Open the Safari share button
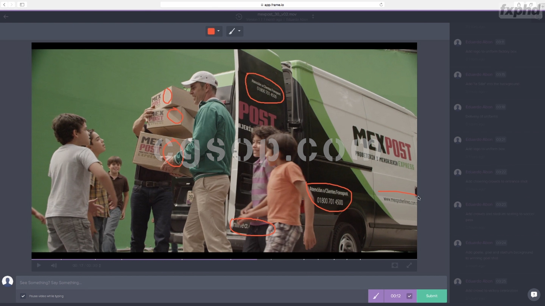The width and height of the screenshot is (545, 306). (519, 5)
